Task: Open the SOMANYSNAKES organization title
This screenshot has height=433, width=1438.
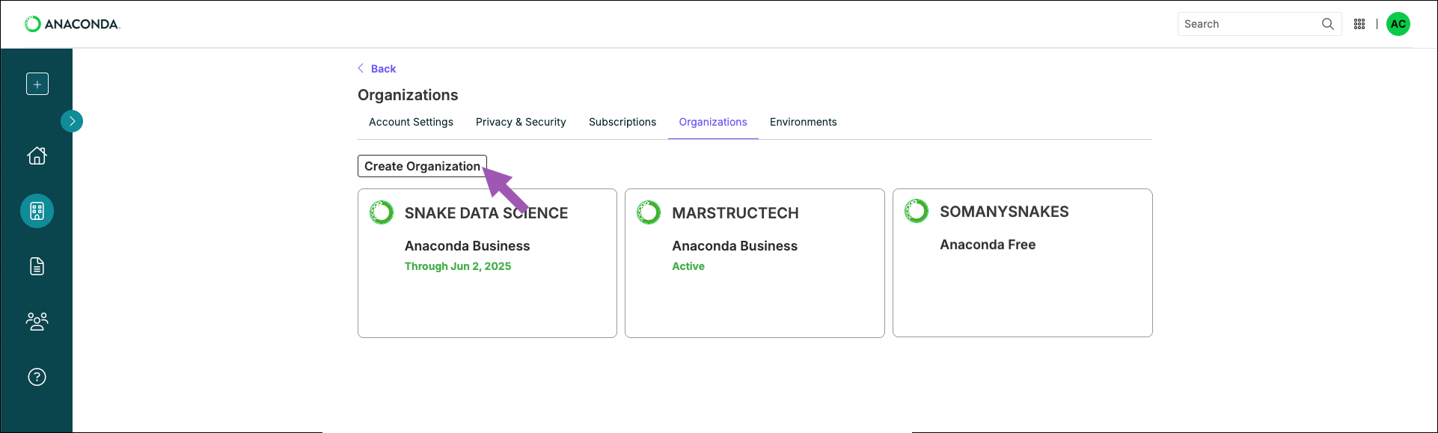Action: (1004, 212)
